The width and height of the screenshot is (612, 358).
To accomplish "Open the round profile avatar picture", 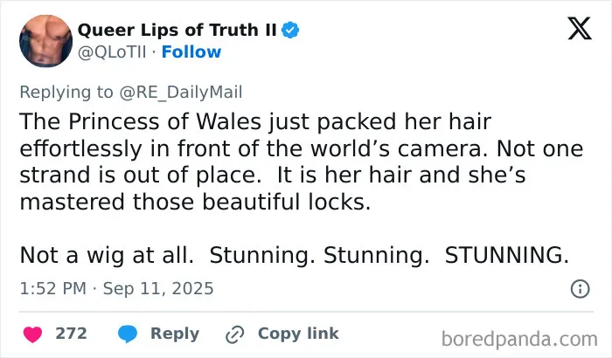I will pos(45,41).
